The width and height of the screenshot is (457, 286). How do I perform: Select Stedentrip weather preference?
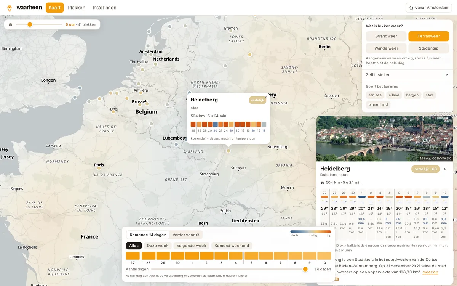click(x=428, y=48)
